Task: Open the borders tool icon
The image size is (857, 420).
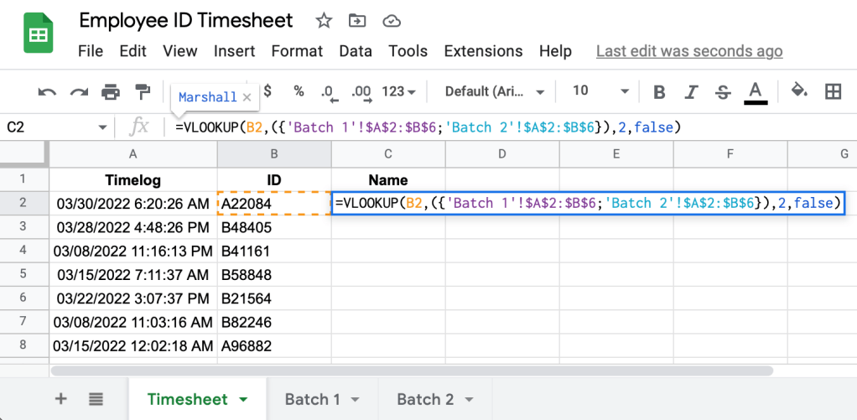Action: 833,91
